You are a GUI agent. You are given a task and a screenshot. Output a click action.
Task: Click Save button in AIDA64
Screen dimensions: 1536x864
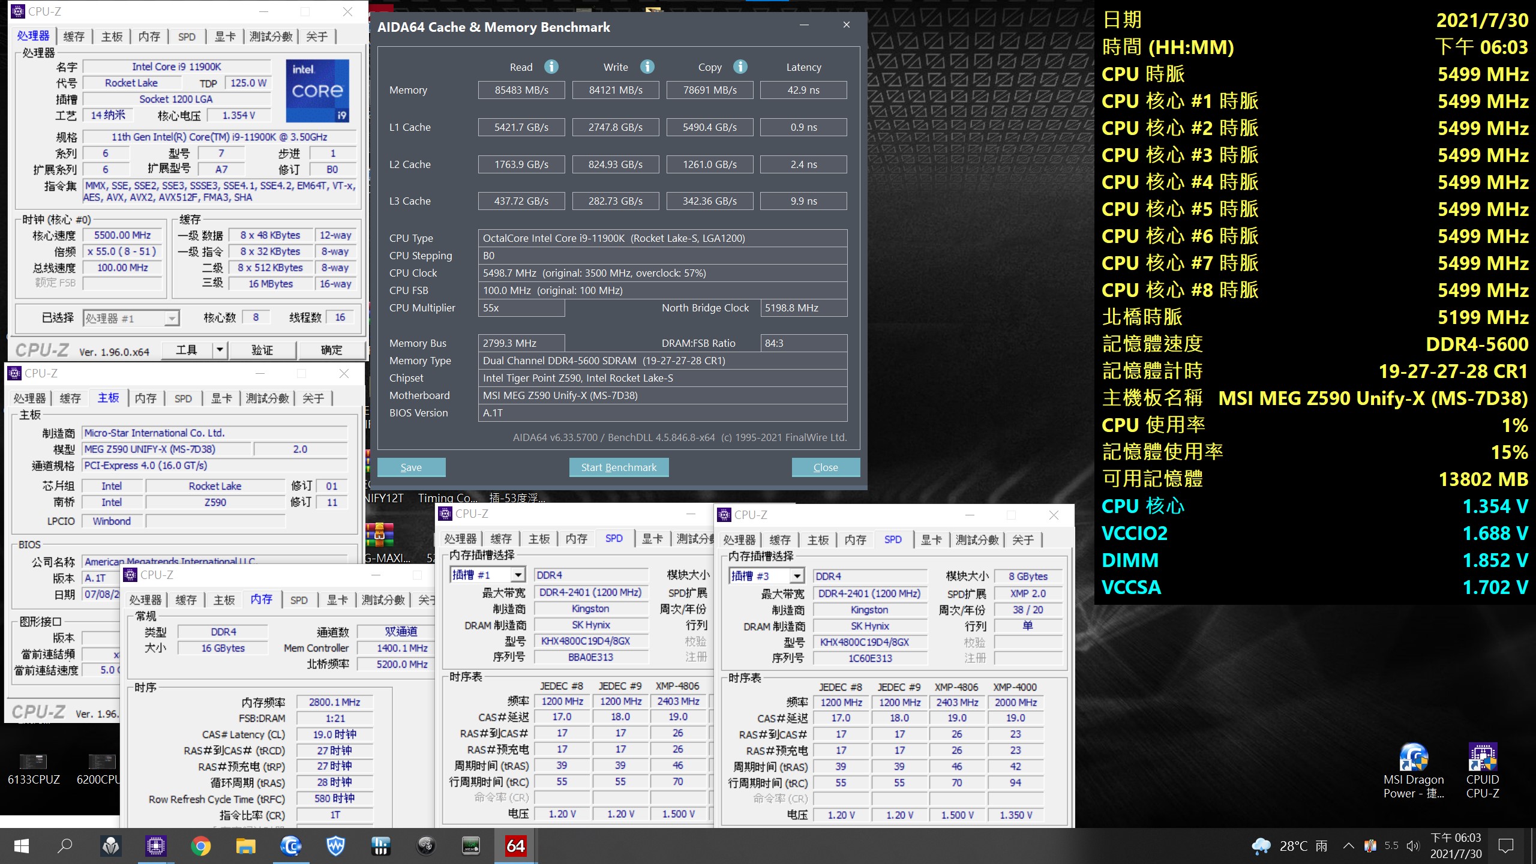[x=411, y=467]
